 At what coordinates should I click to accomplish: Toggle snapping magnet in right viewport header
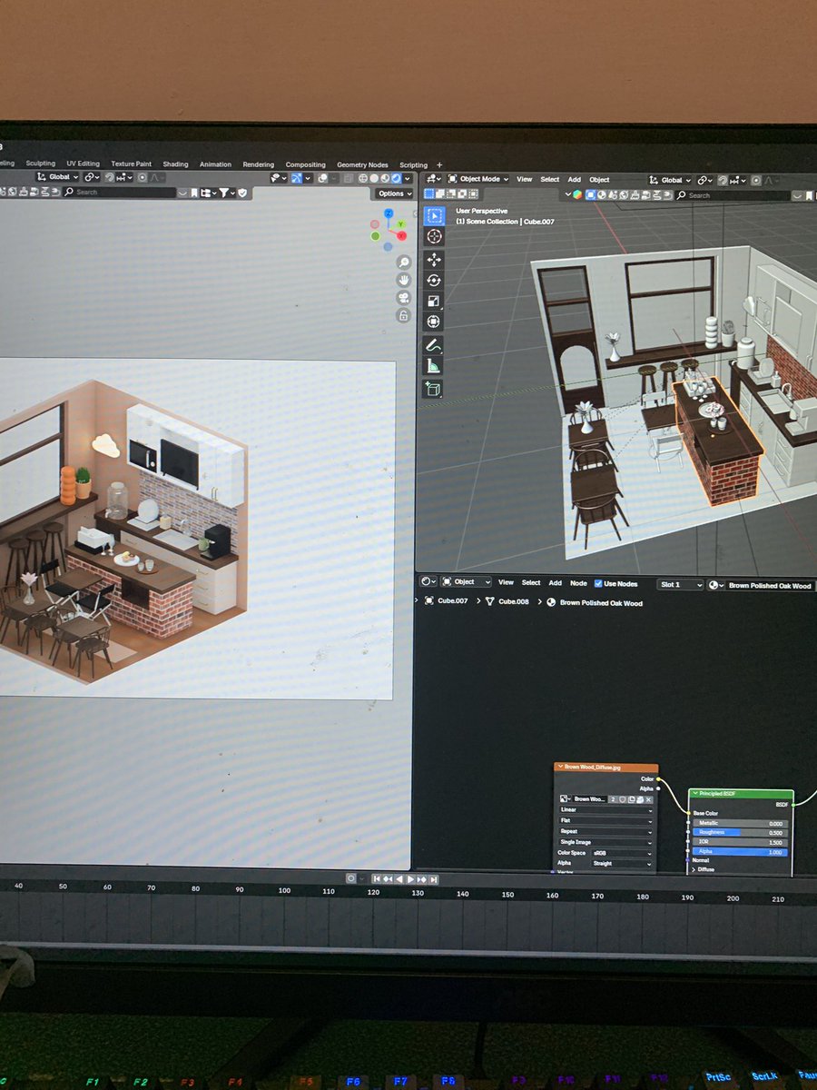pyautogui.click(x=722, y=180)
